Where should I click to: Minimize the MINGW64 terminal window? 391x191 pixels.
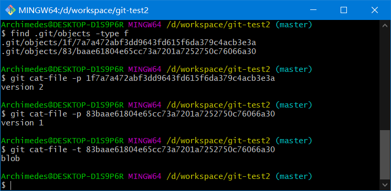coord(313,10)
